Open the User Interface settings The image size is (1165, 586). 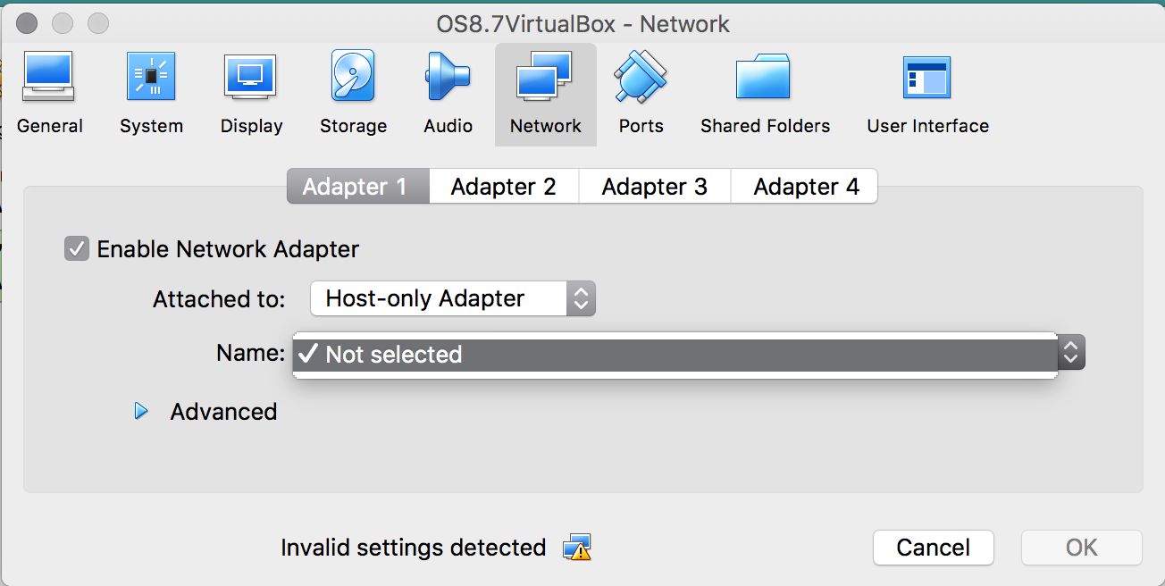click(927, 94)
